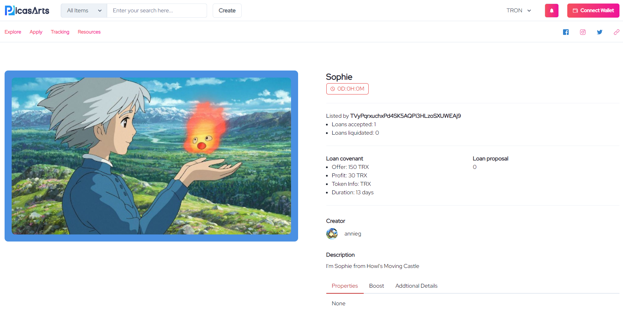Click the PicasArts logo
623x330 pixels.
click(27, 11)
